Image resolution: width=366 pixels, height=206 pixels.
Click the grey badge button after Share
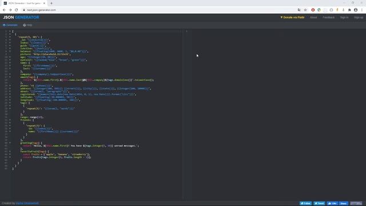pos(356,203)
